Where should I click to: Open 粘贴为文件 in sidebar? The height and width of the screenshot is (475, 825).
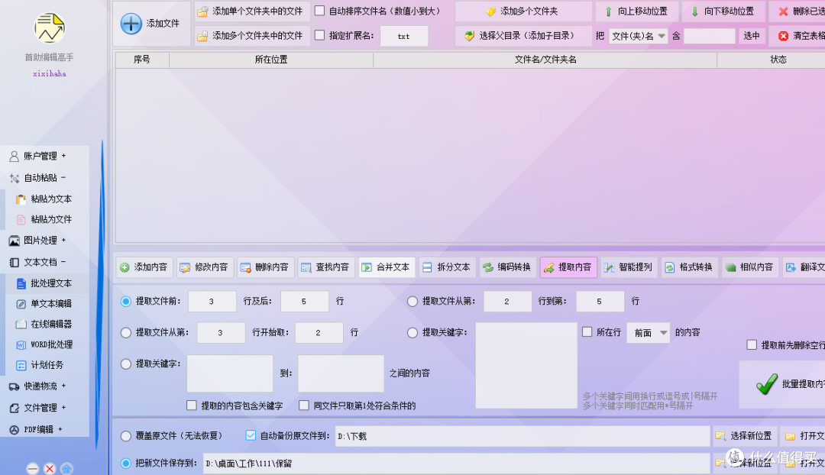[51, 219]
